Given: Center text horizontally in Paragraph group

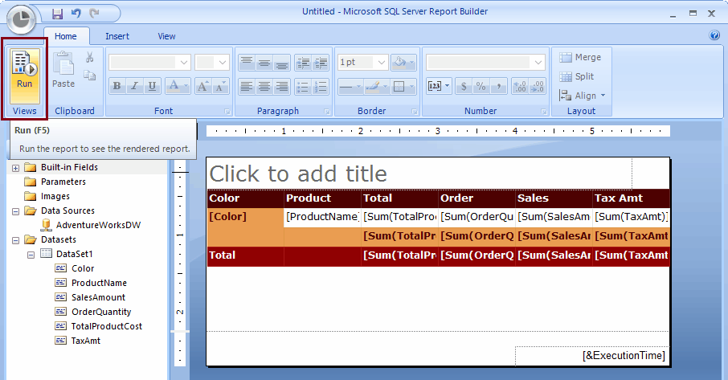Looking at the screenshot, I should coord(264,86).
